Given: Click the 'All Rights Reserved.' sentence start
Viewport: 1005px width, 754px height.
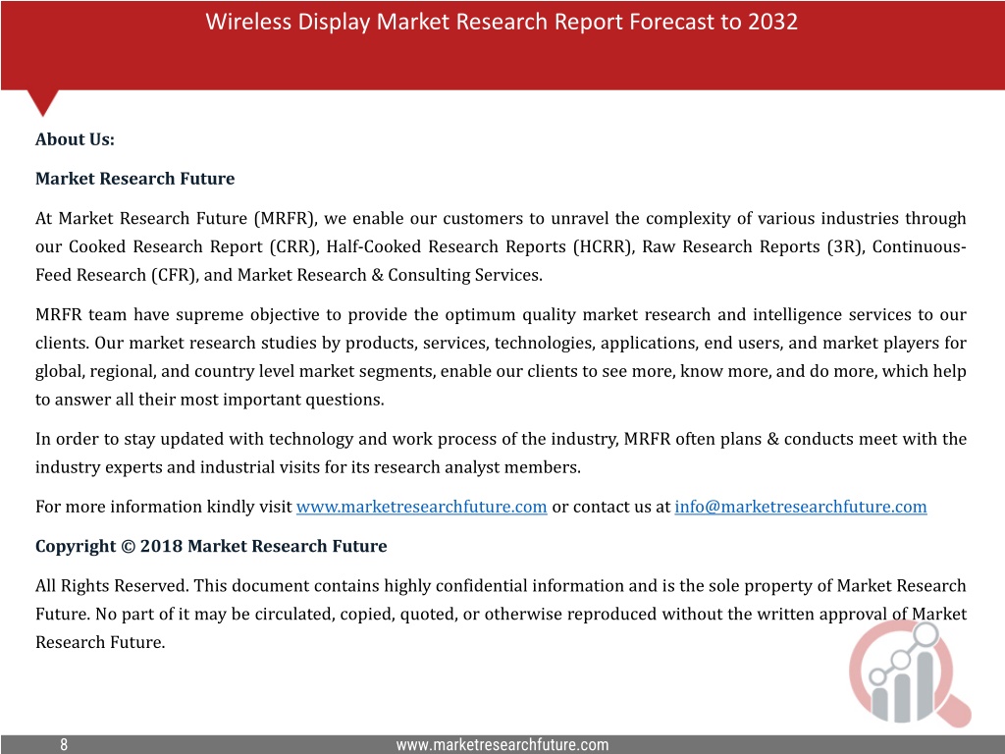Looking at the screenshot, I should (112, 586).
